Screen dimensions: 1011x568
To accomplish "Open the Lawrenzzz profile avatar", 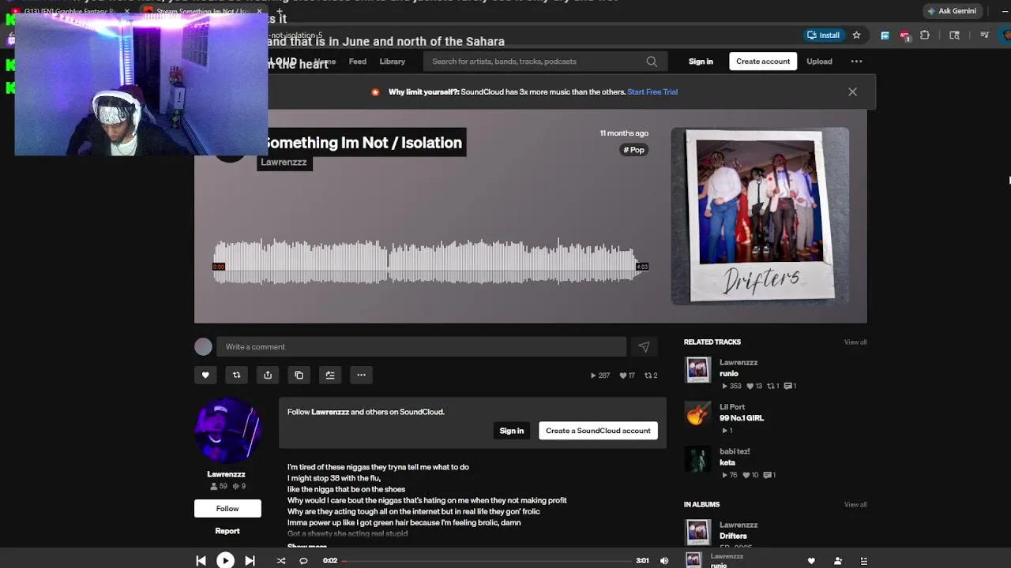I will 227,430.
